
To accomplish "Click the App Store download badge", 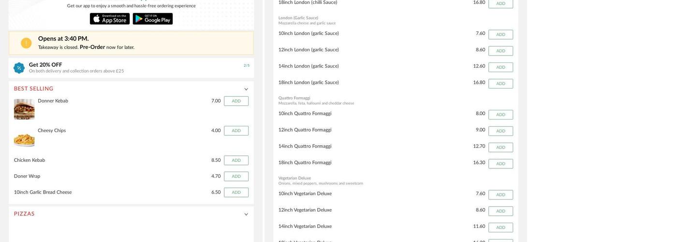I will pyautogui.click(x=110, y=19).
